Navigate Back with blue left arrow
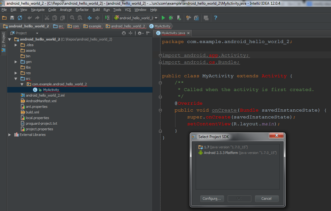Screen dimensions: 331x211 (90, 18)
